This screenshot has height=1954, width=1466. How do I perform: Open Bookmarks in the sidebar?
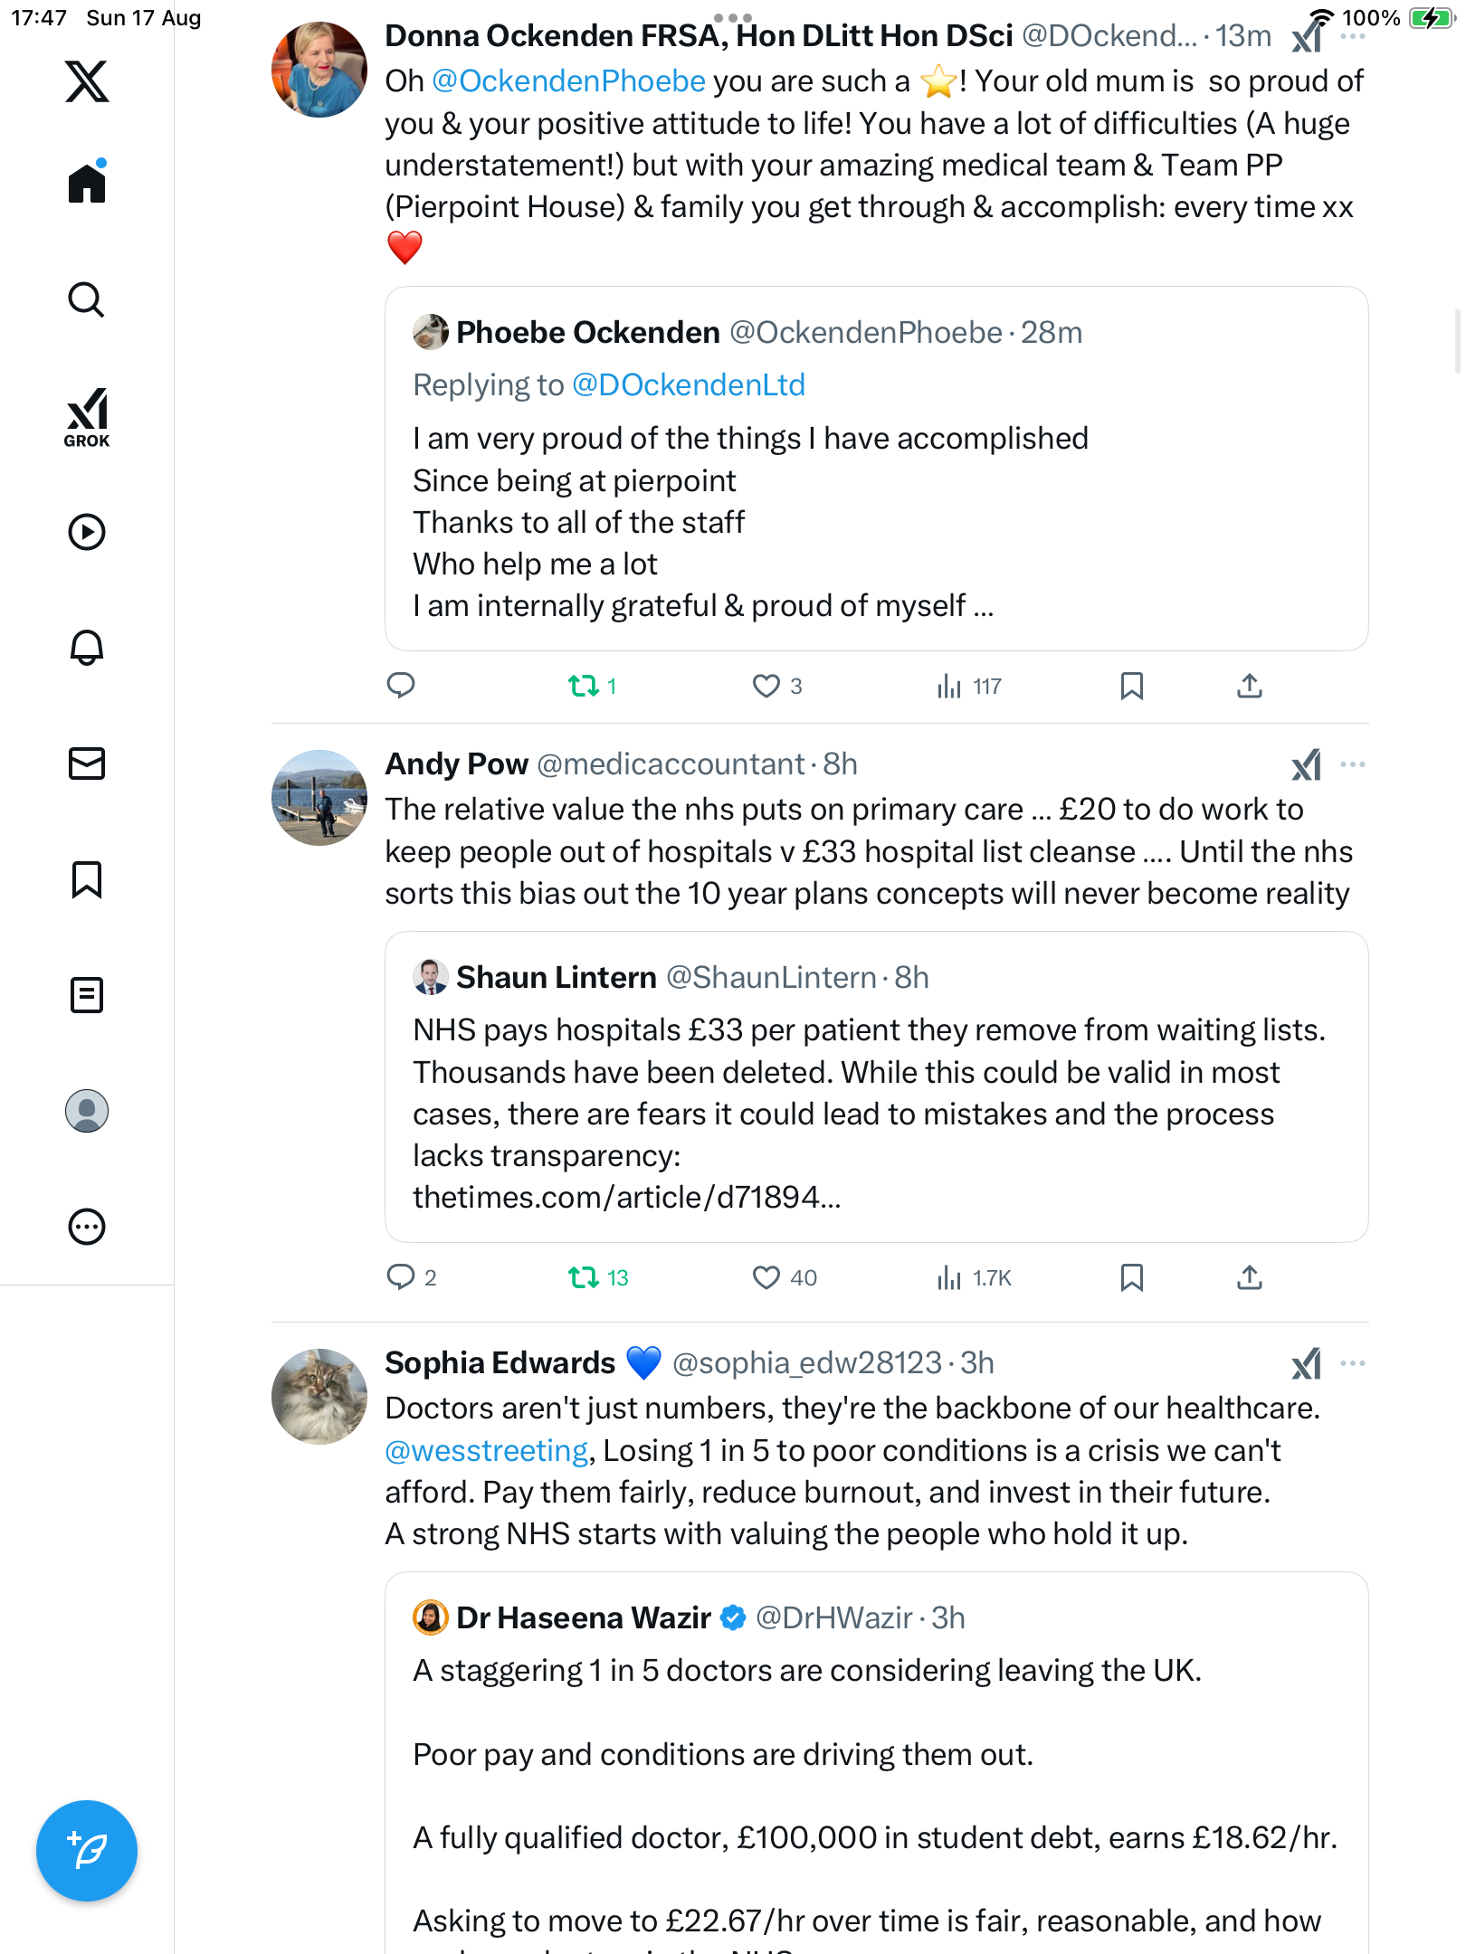87,879
